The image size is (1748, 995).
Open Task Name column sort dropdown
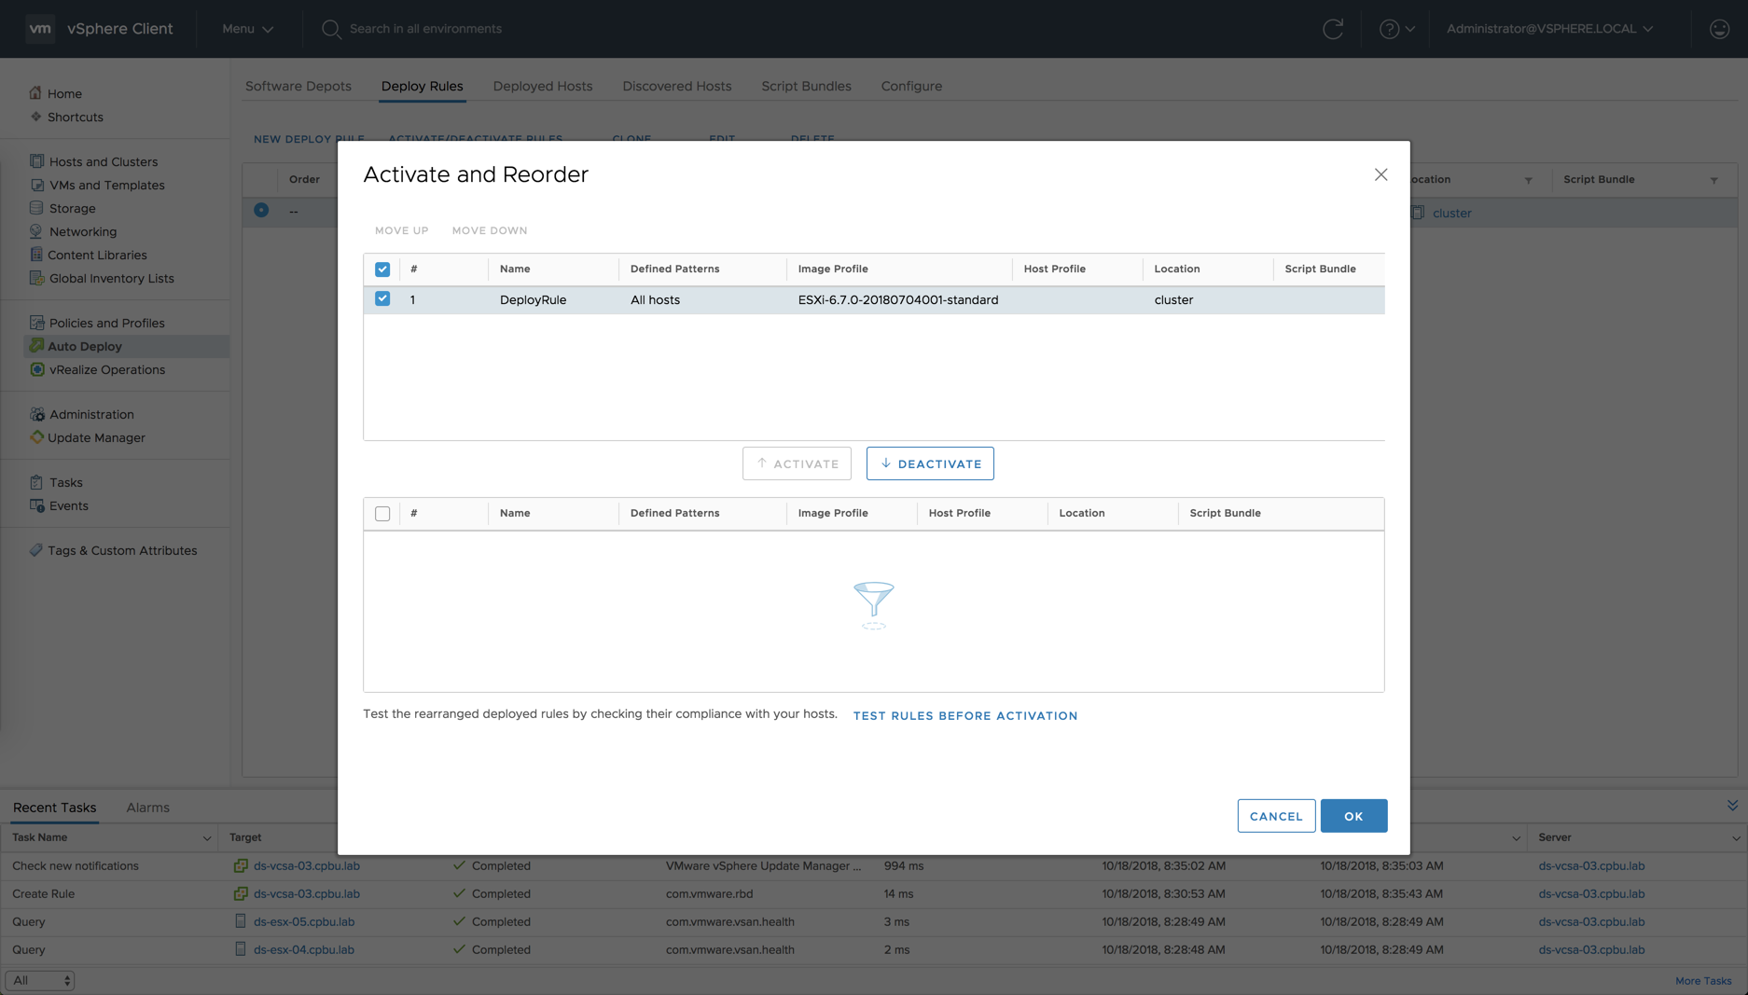click(206, 838)
